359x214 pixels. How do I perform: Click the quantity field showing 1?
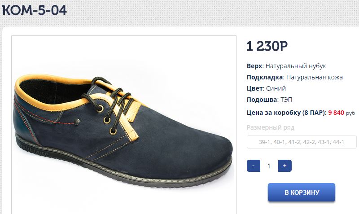[269, 166]
